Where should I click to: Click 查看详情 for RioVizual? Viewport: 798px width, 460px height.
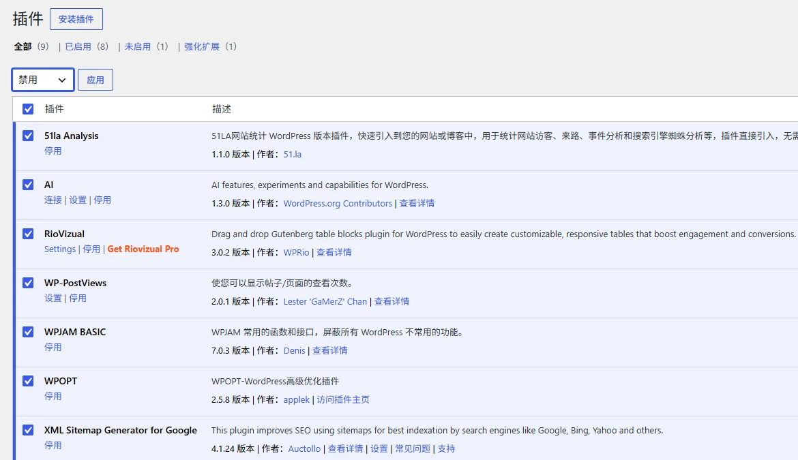click(x=334, y=252)
